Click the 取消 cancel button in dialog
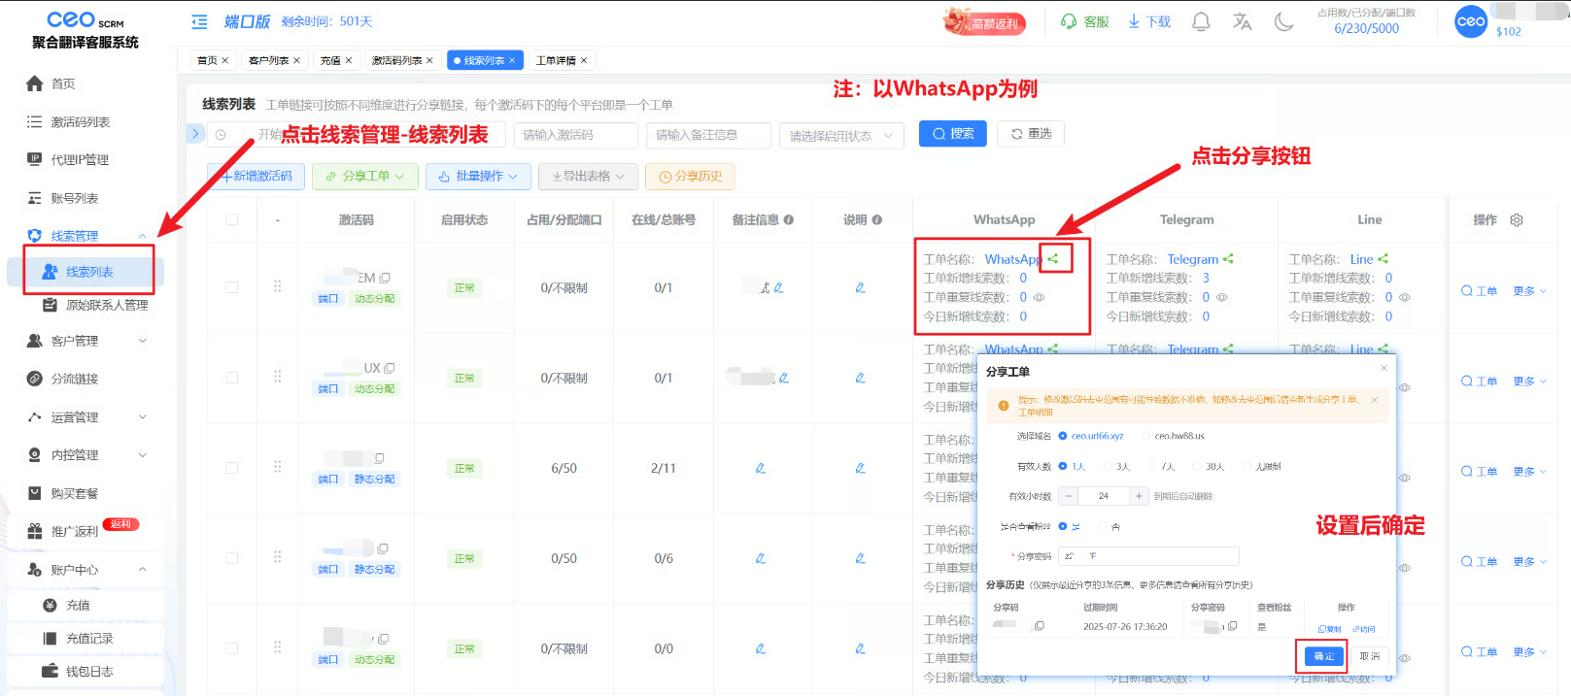Viewport: 1571px width, 696px height. pyautogui.click(x=1370, y=656)
